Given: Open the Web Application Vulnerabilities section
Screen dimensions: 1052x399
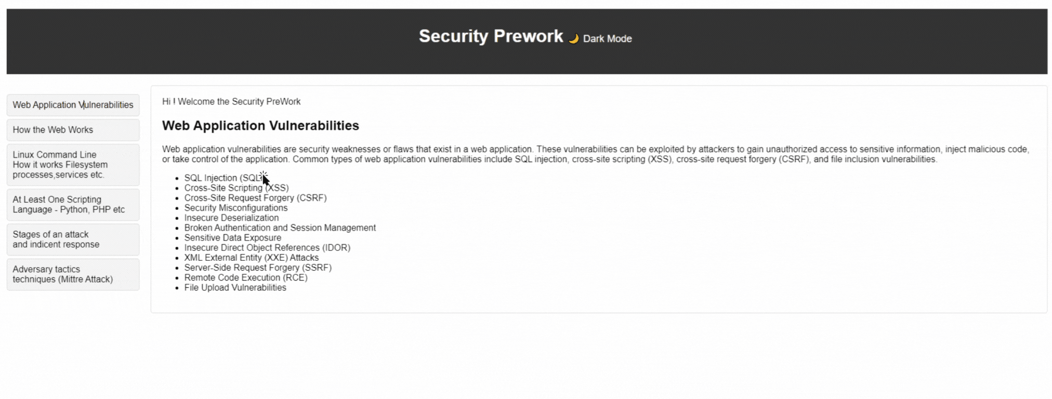Looking at the screenshot, I should tap(73, 104).
